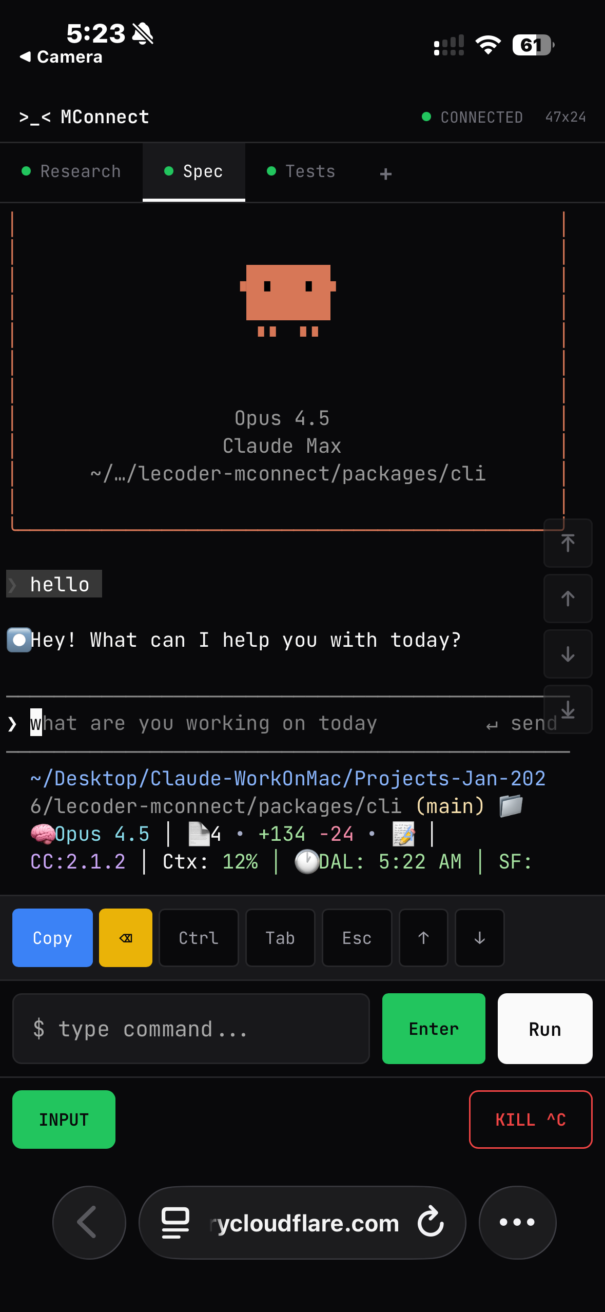The image size is (605, 1312).
Task: Return to Camera app via back link
Action: [x=61, y=57]
